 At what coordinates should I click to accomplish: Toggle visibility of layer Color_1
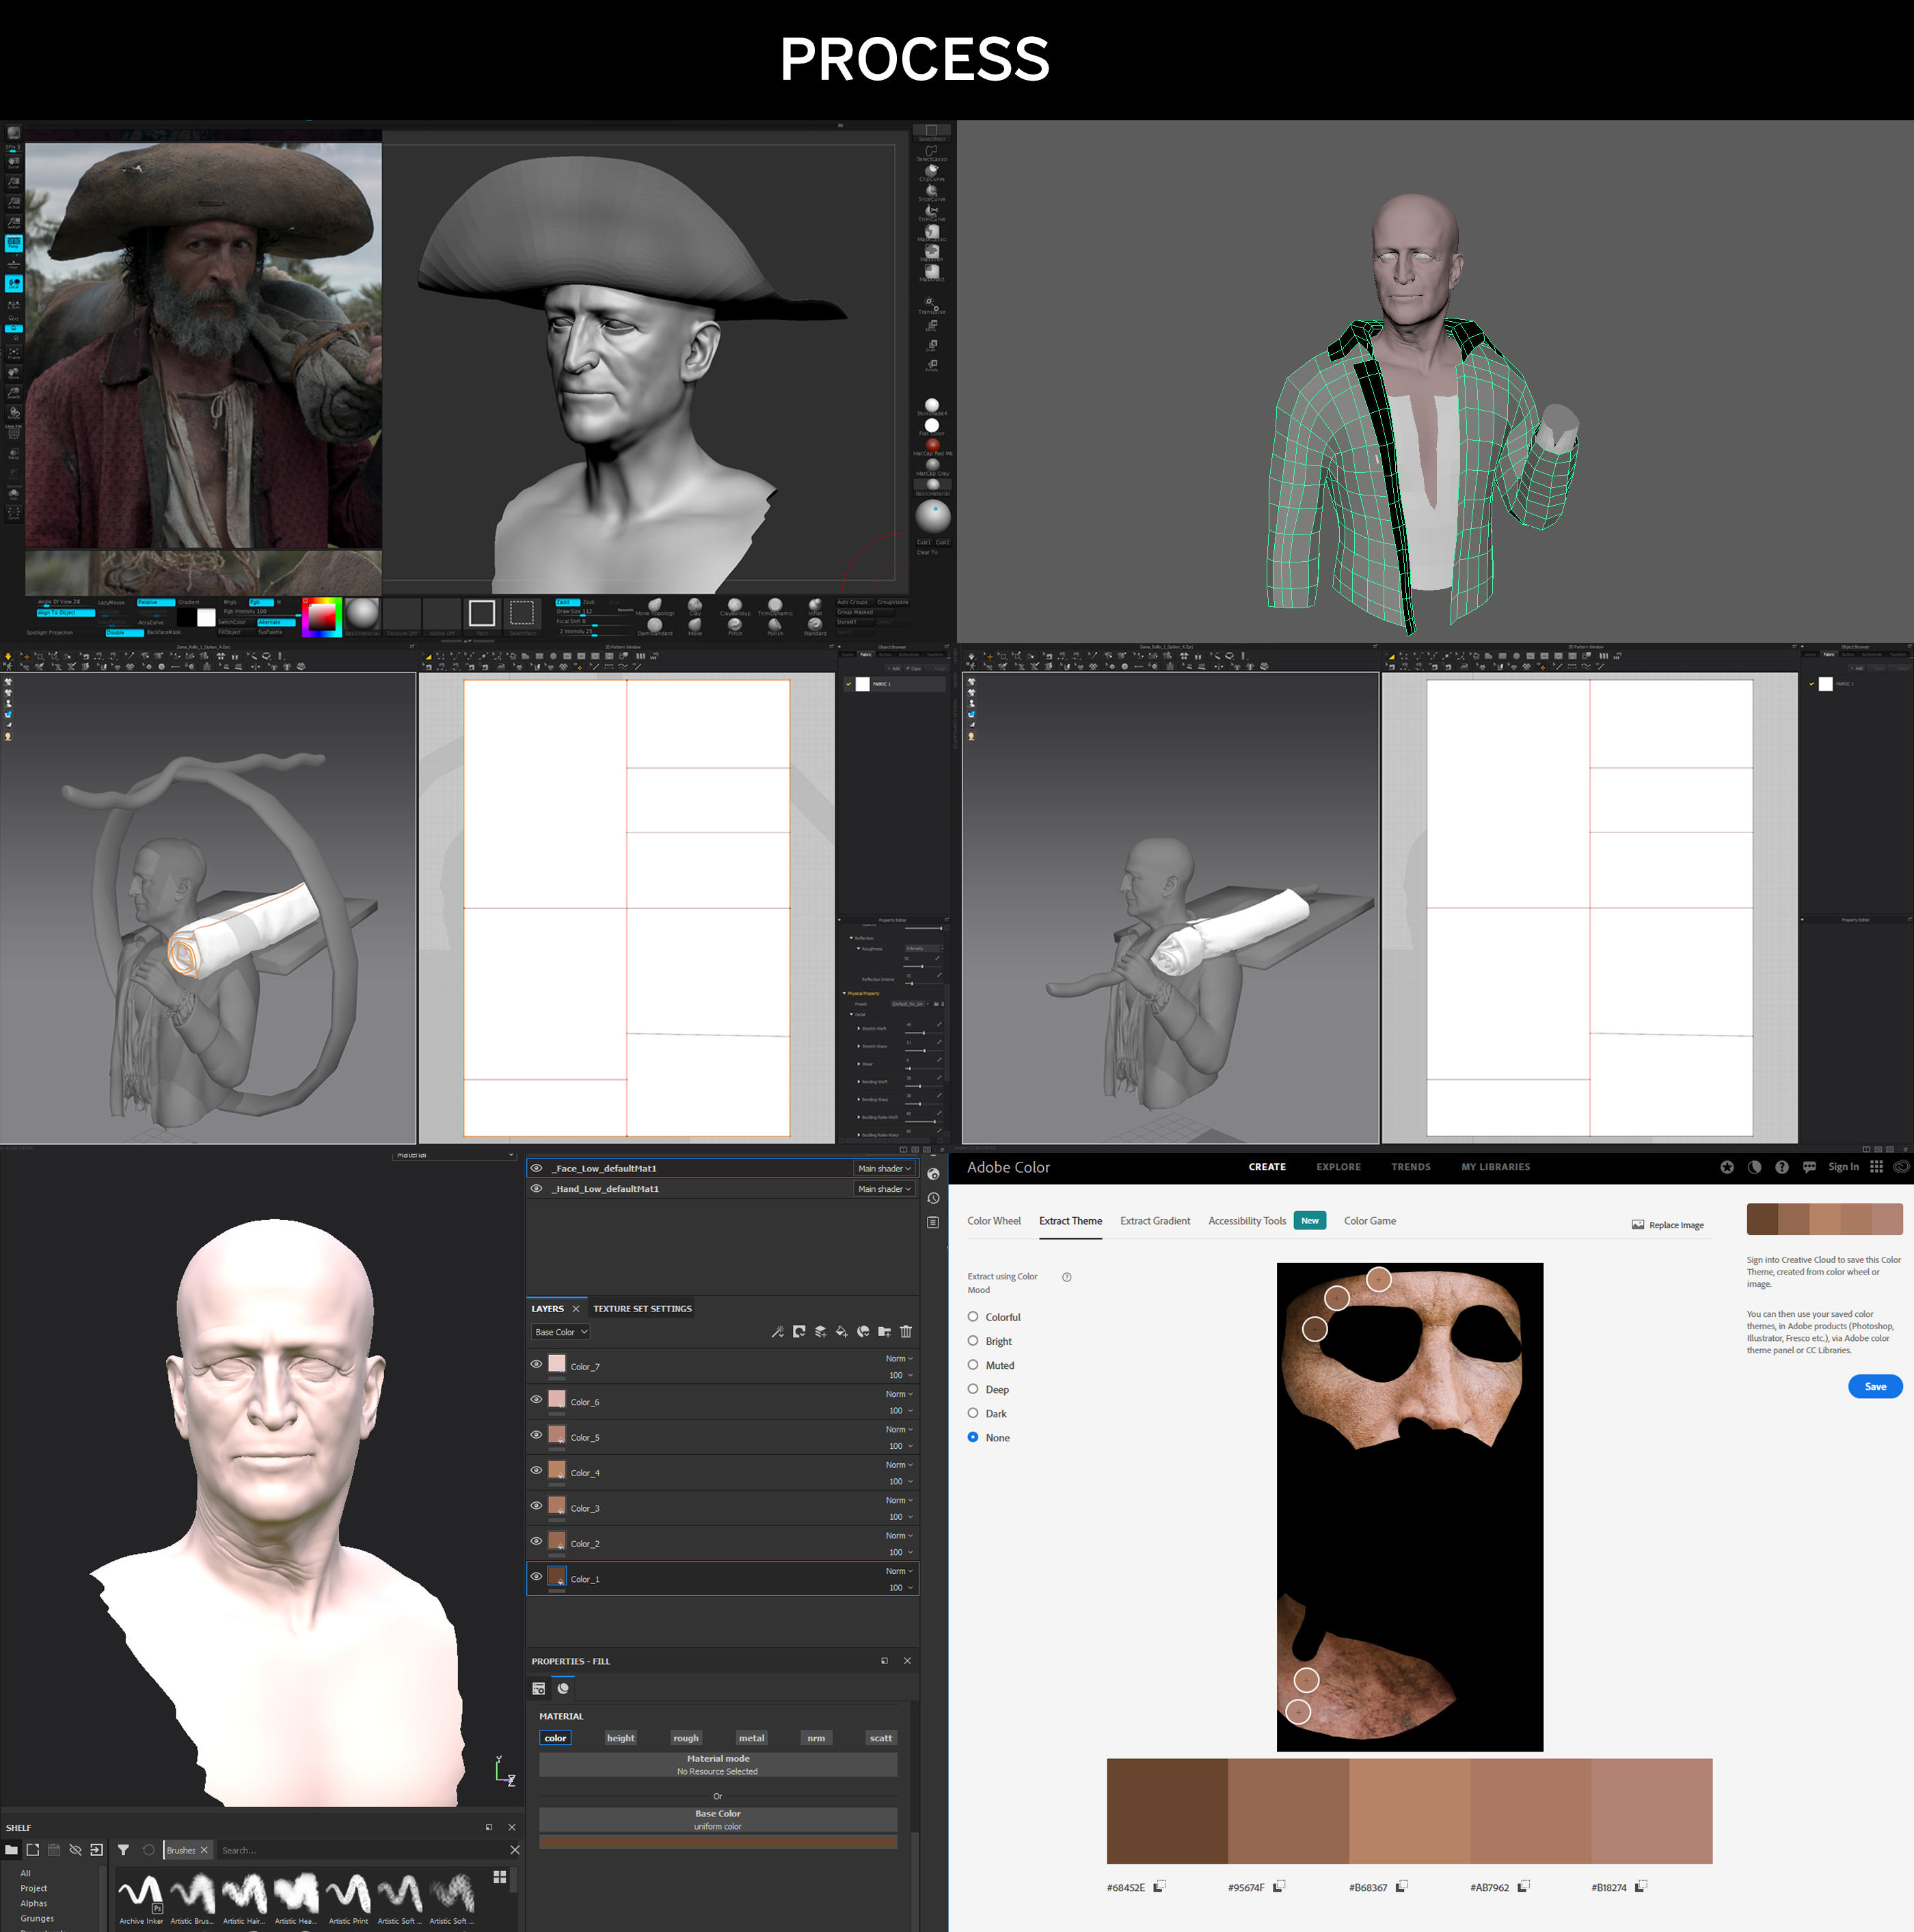536,1576
